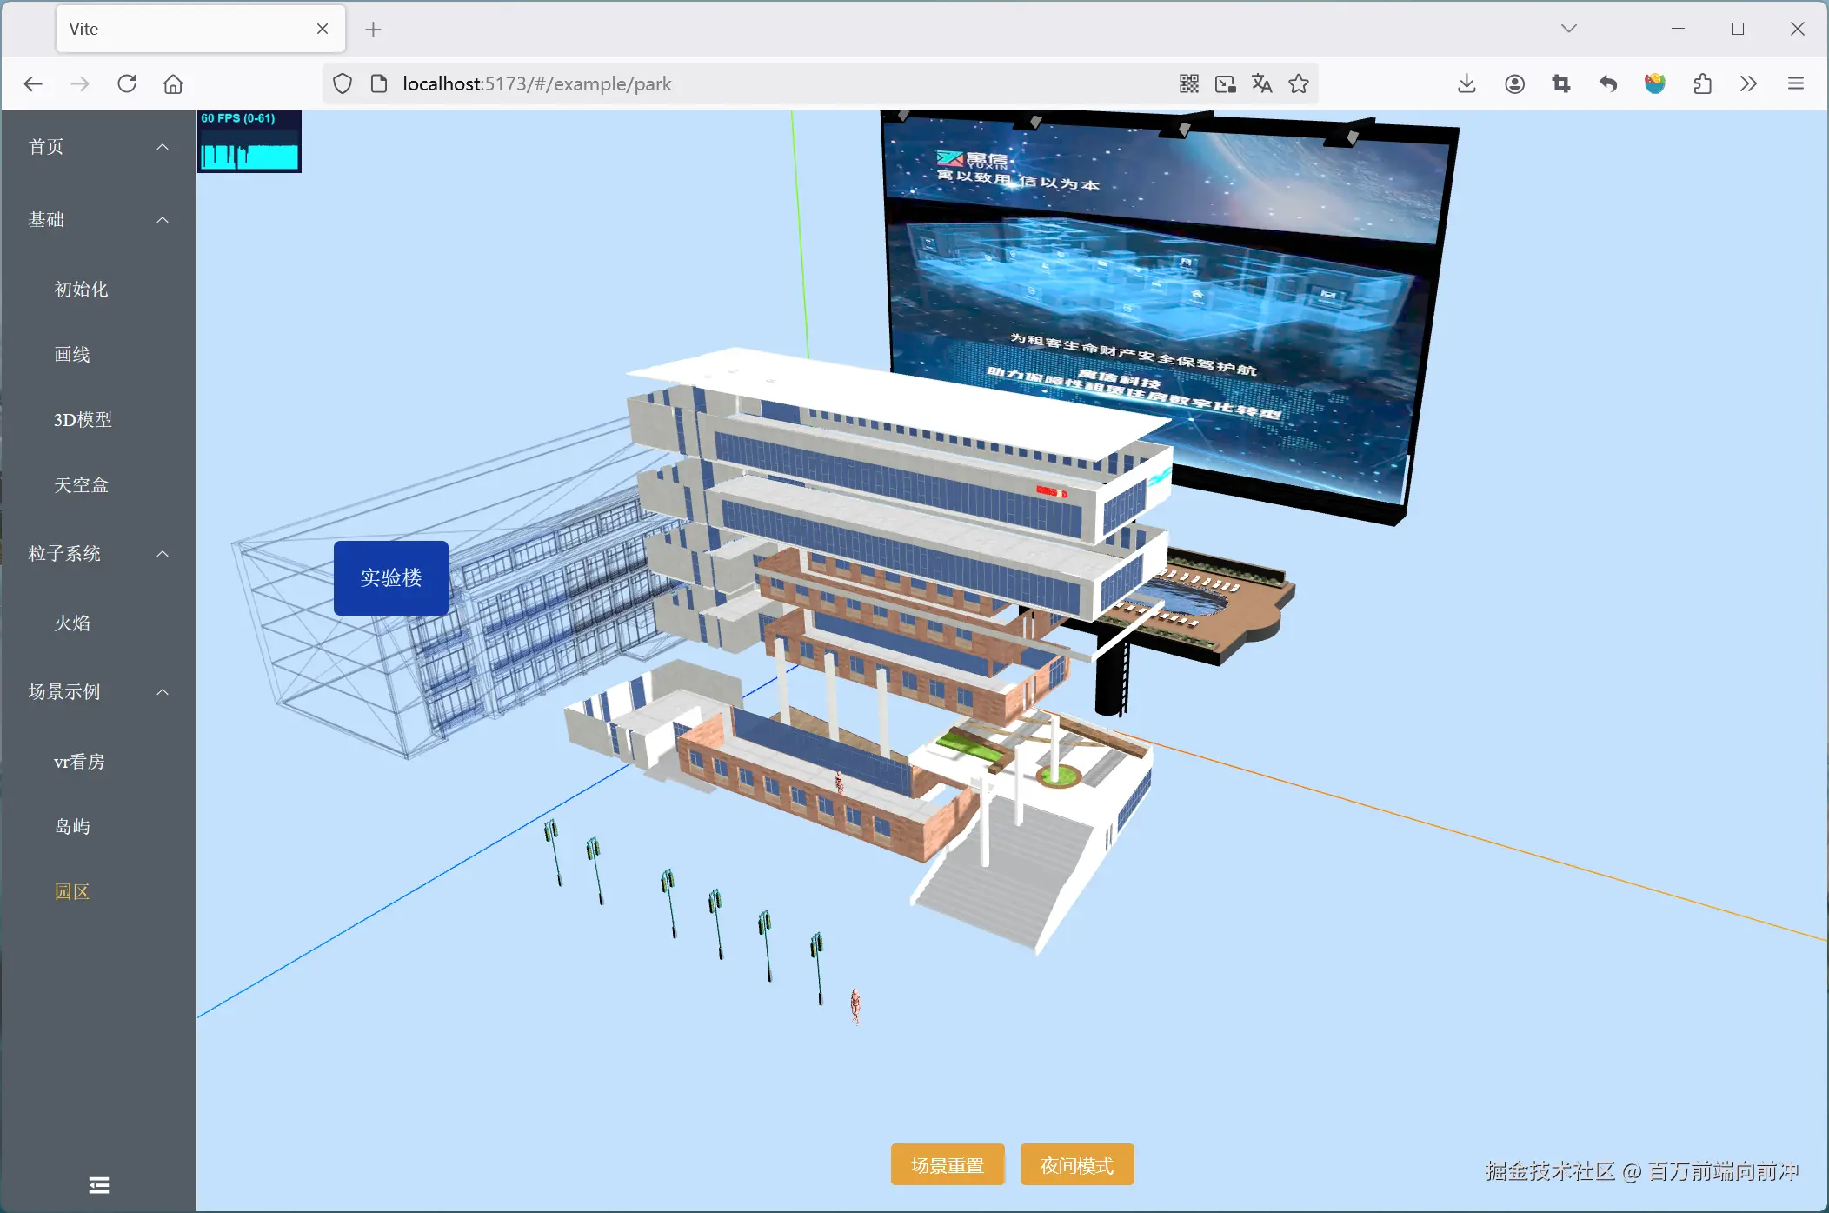1829x1213 pixels.
Task: Click the browser home icon
Action: [x=173, y=83]
